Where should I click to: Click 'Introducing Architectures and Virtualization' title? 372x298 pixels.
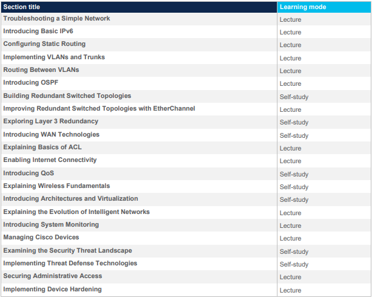click(70, 199)
